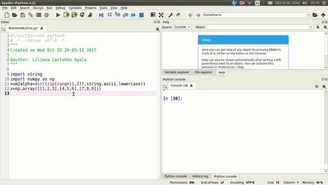The image size is (328, 185).
Task: Step into function debugger icon
Action: [x=117, y=15]
